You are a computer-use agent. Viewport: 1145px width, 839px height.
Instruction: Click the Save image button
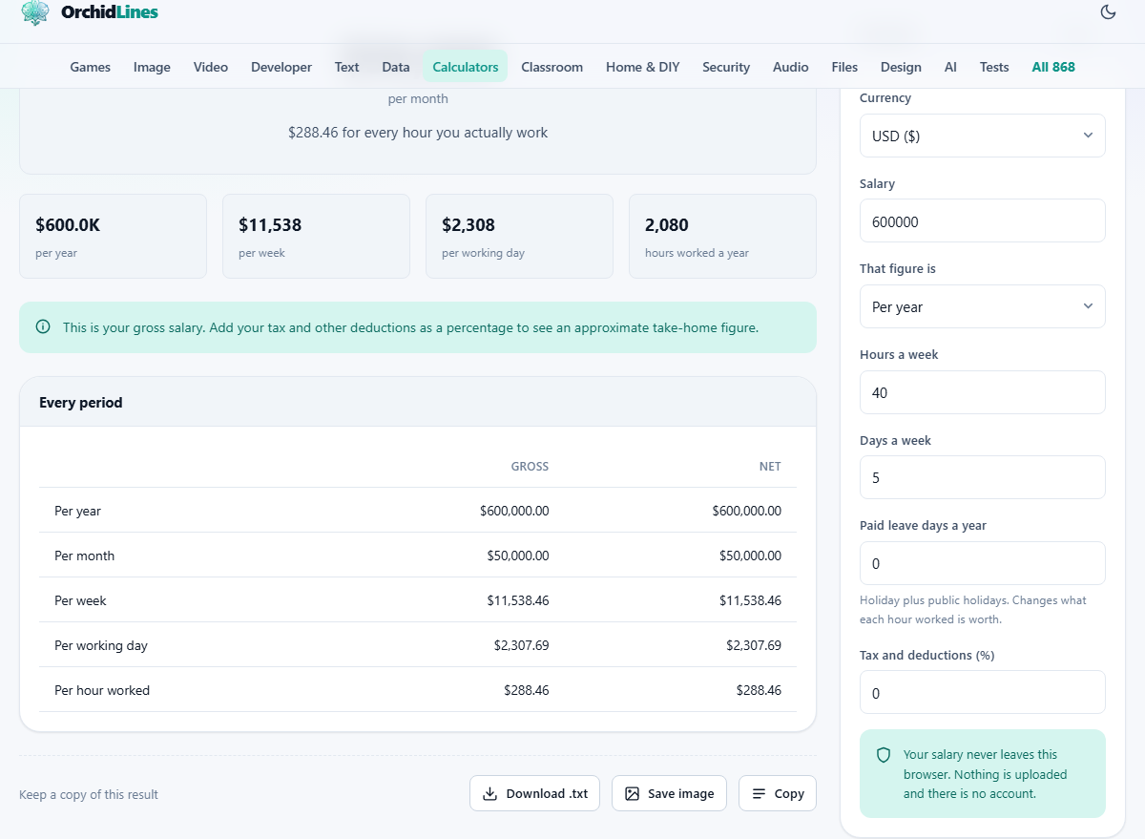tap(669, 793)
